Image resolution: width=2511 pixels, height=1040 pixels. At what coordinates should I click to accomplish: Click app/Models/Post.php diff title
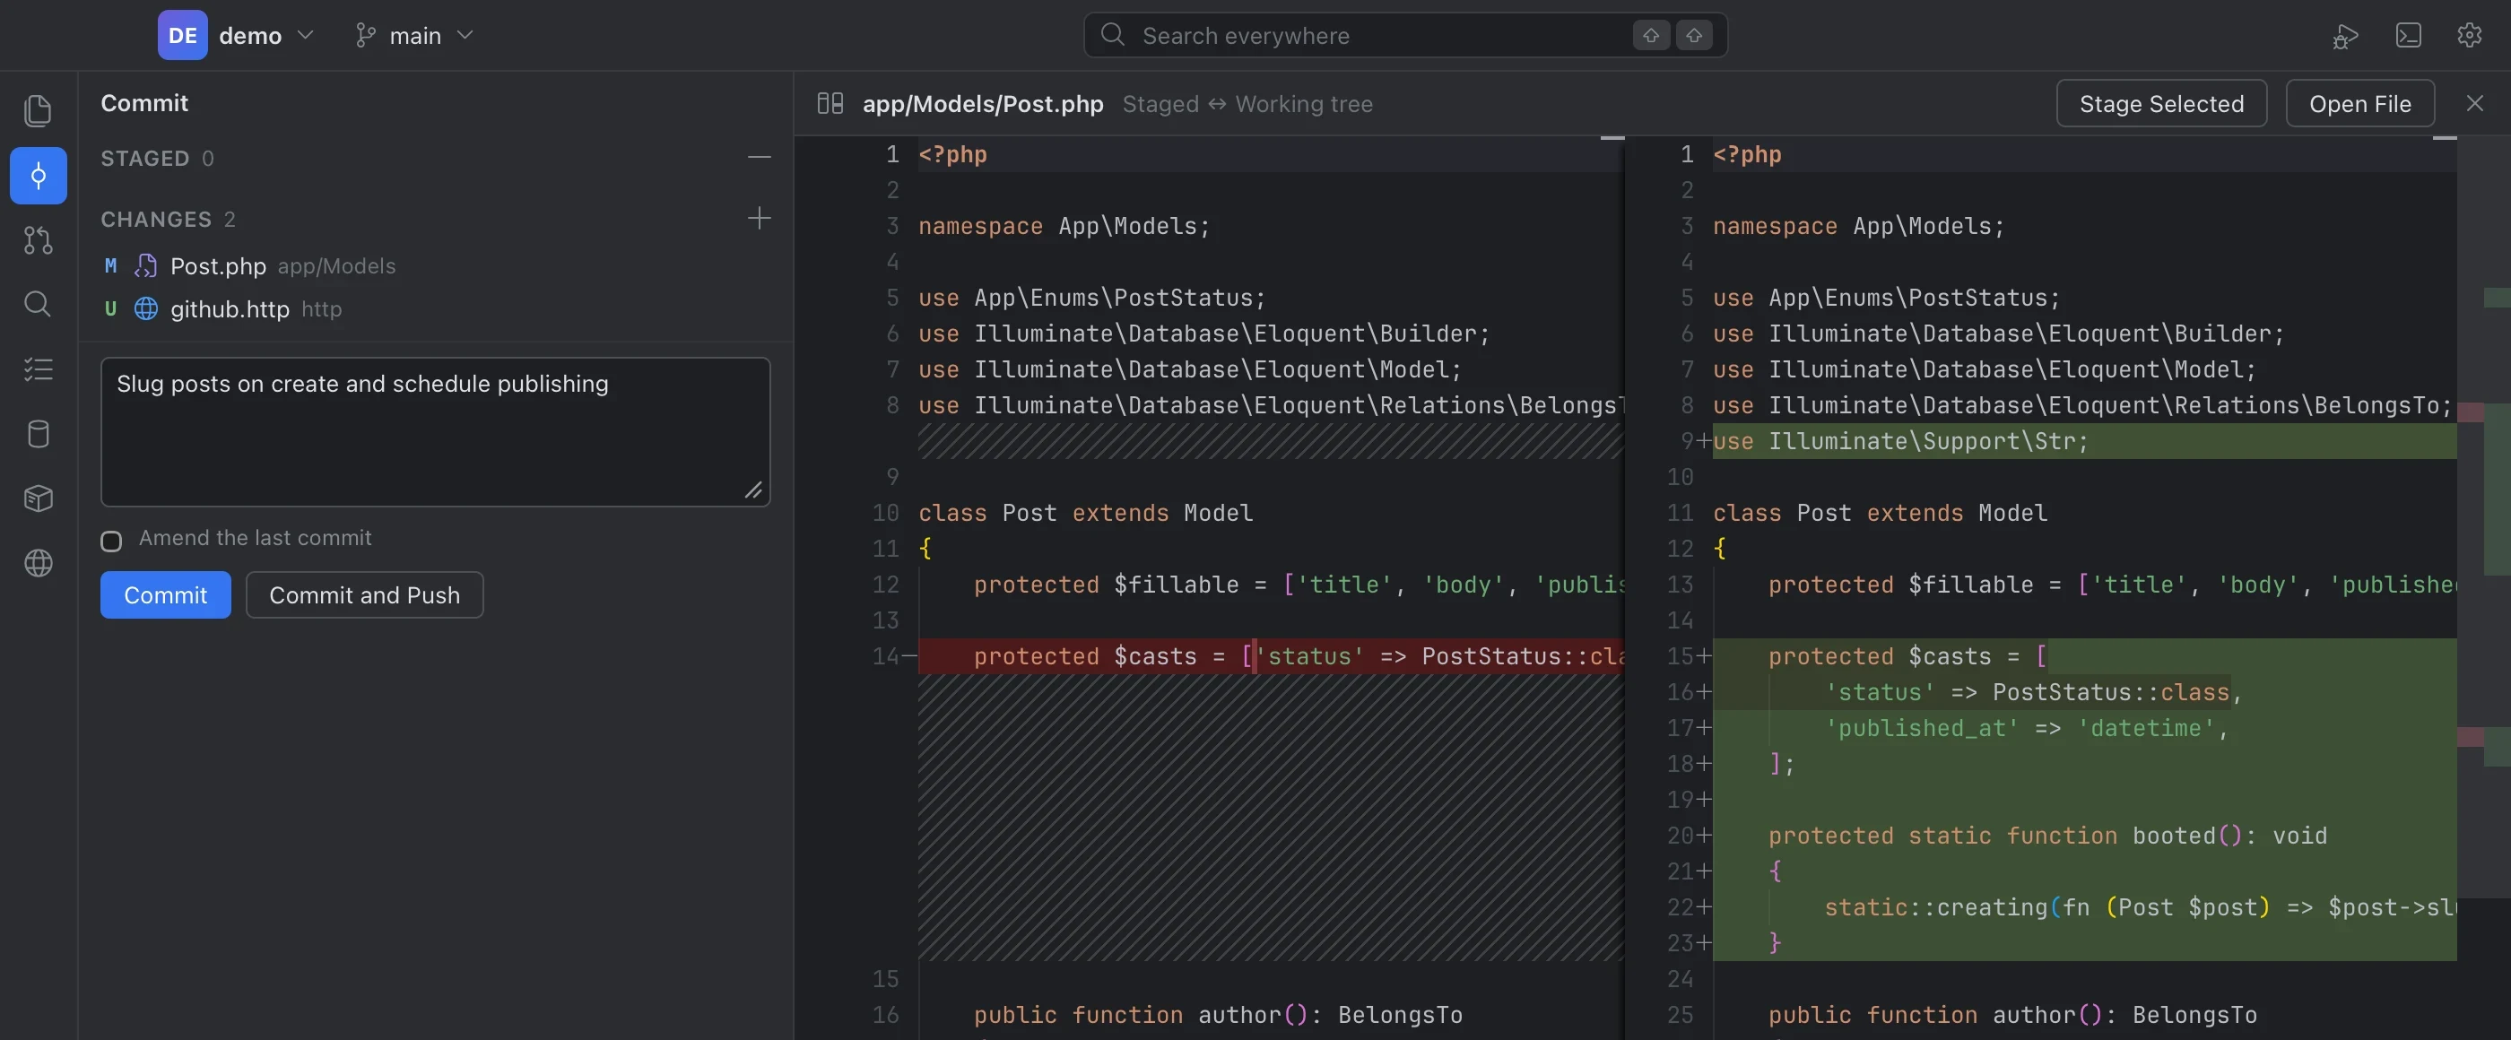(x=983, y=103)
